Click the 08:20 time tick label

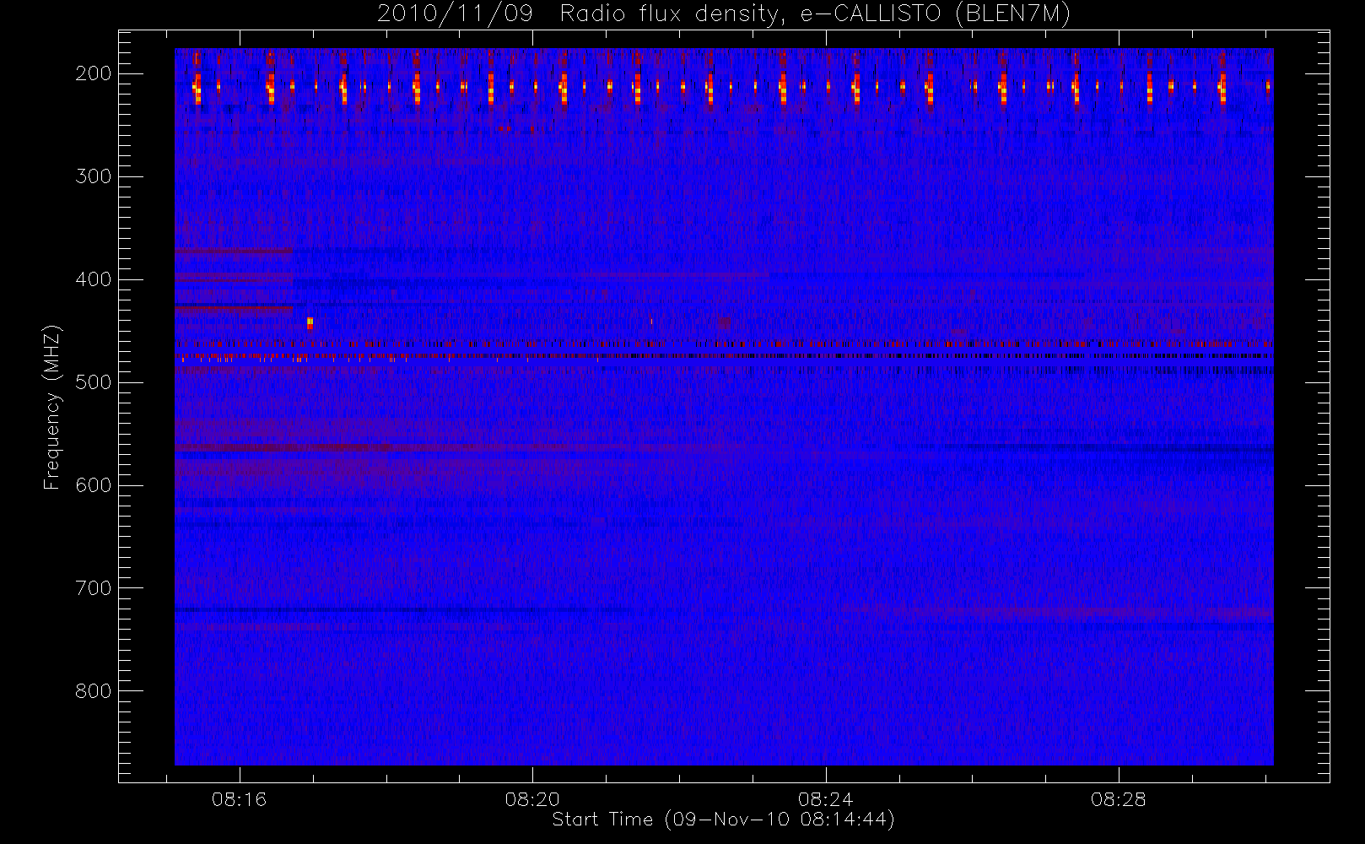pyautogui.click(x=532, y=799)
